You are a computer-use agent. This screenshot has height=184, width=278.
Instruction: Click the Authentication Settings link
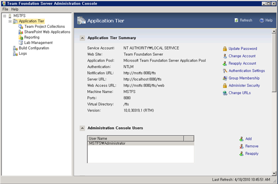(247, 71)
